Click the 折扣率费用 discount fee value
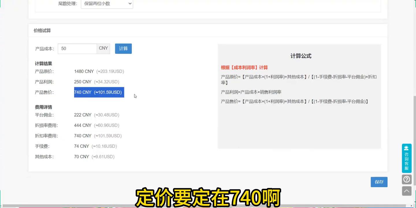The image size is (416, 208). (83, 135)
